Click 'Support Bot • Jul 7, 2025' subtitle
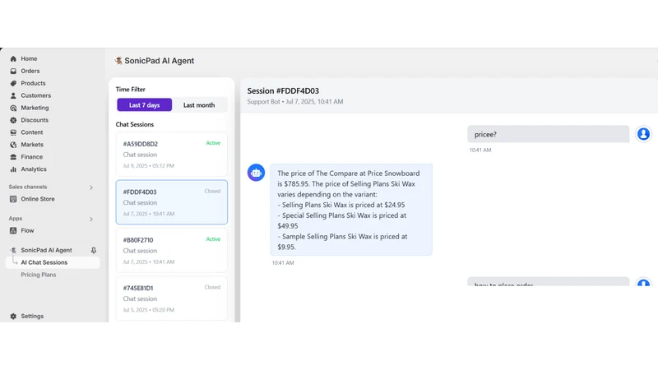 (295, 101)
